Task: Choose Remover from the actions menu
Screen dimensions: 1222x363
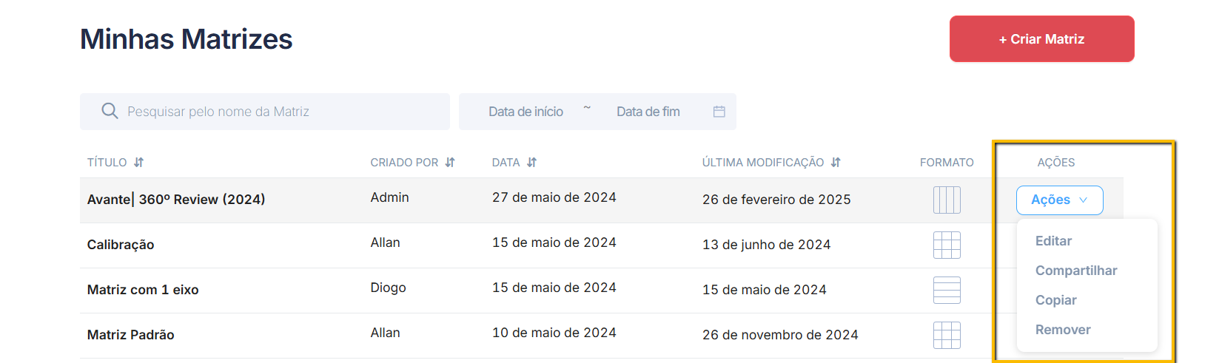Action: (x=1063, y=330)
